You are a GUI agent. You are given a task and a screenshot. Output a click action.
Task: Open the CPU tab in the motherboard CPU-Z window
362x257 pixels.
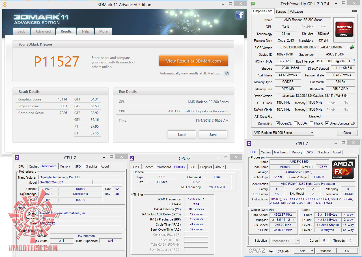[21, 166]
